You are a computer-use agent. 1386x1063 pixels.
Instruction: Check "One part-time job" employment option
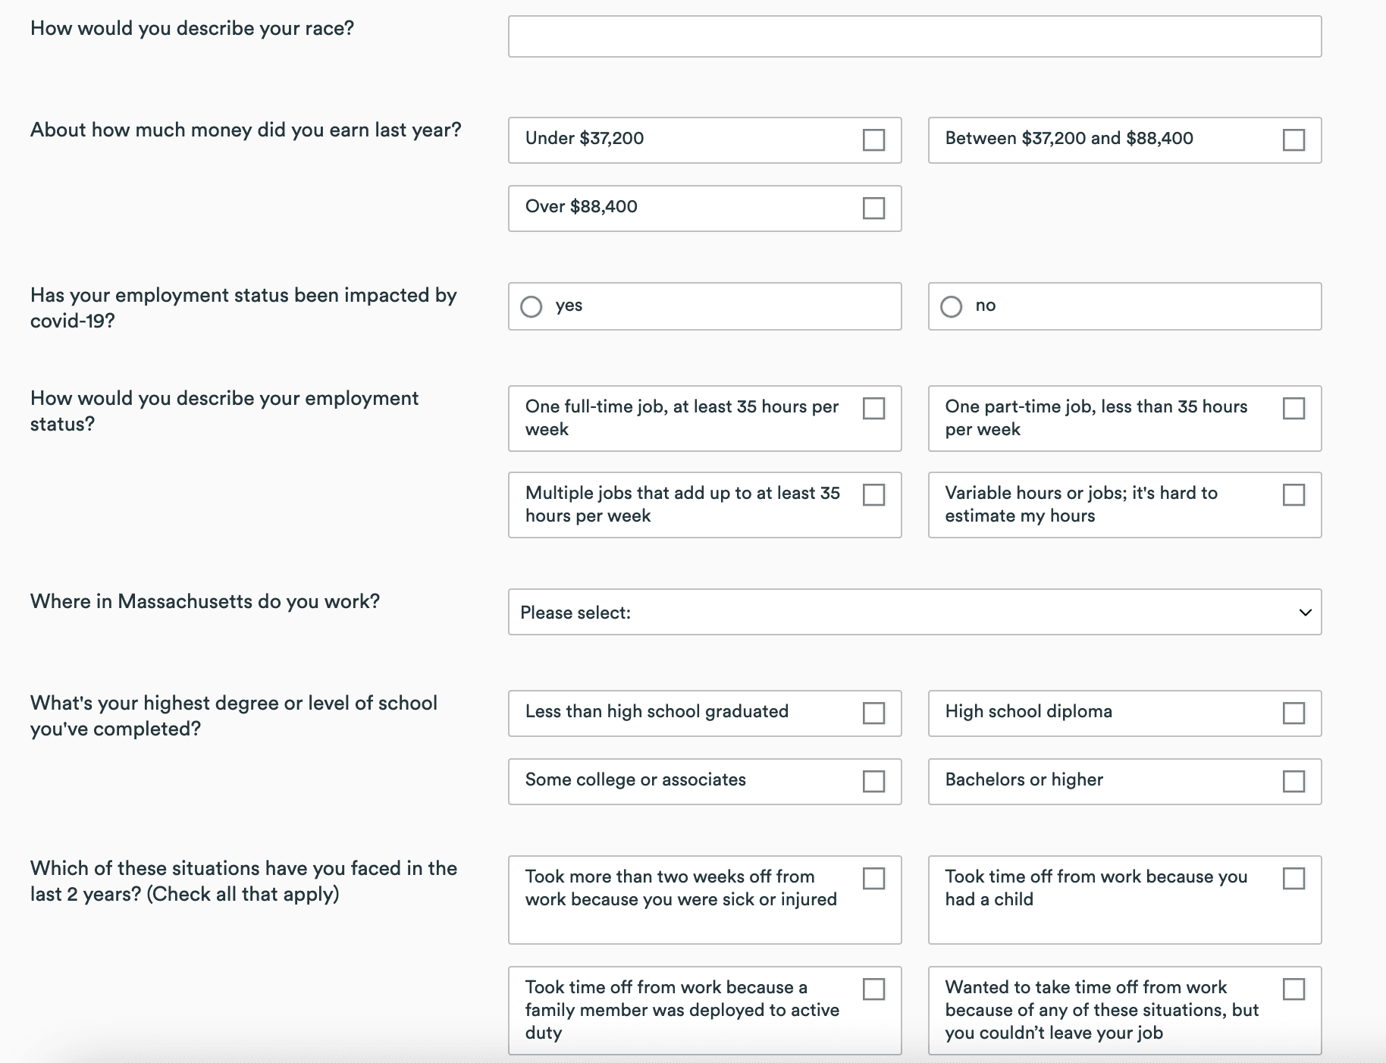pos(1293,409)
